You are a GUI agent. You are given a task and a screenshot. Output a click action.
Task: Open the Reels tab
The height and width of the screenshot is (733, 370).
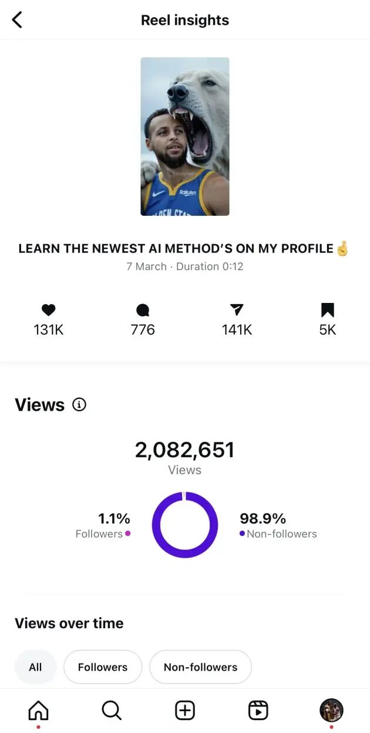[x=258, y=711]
